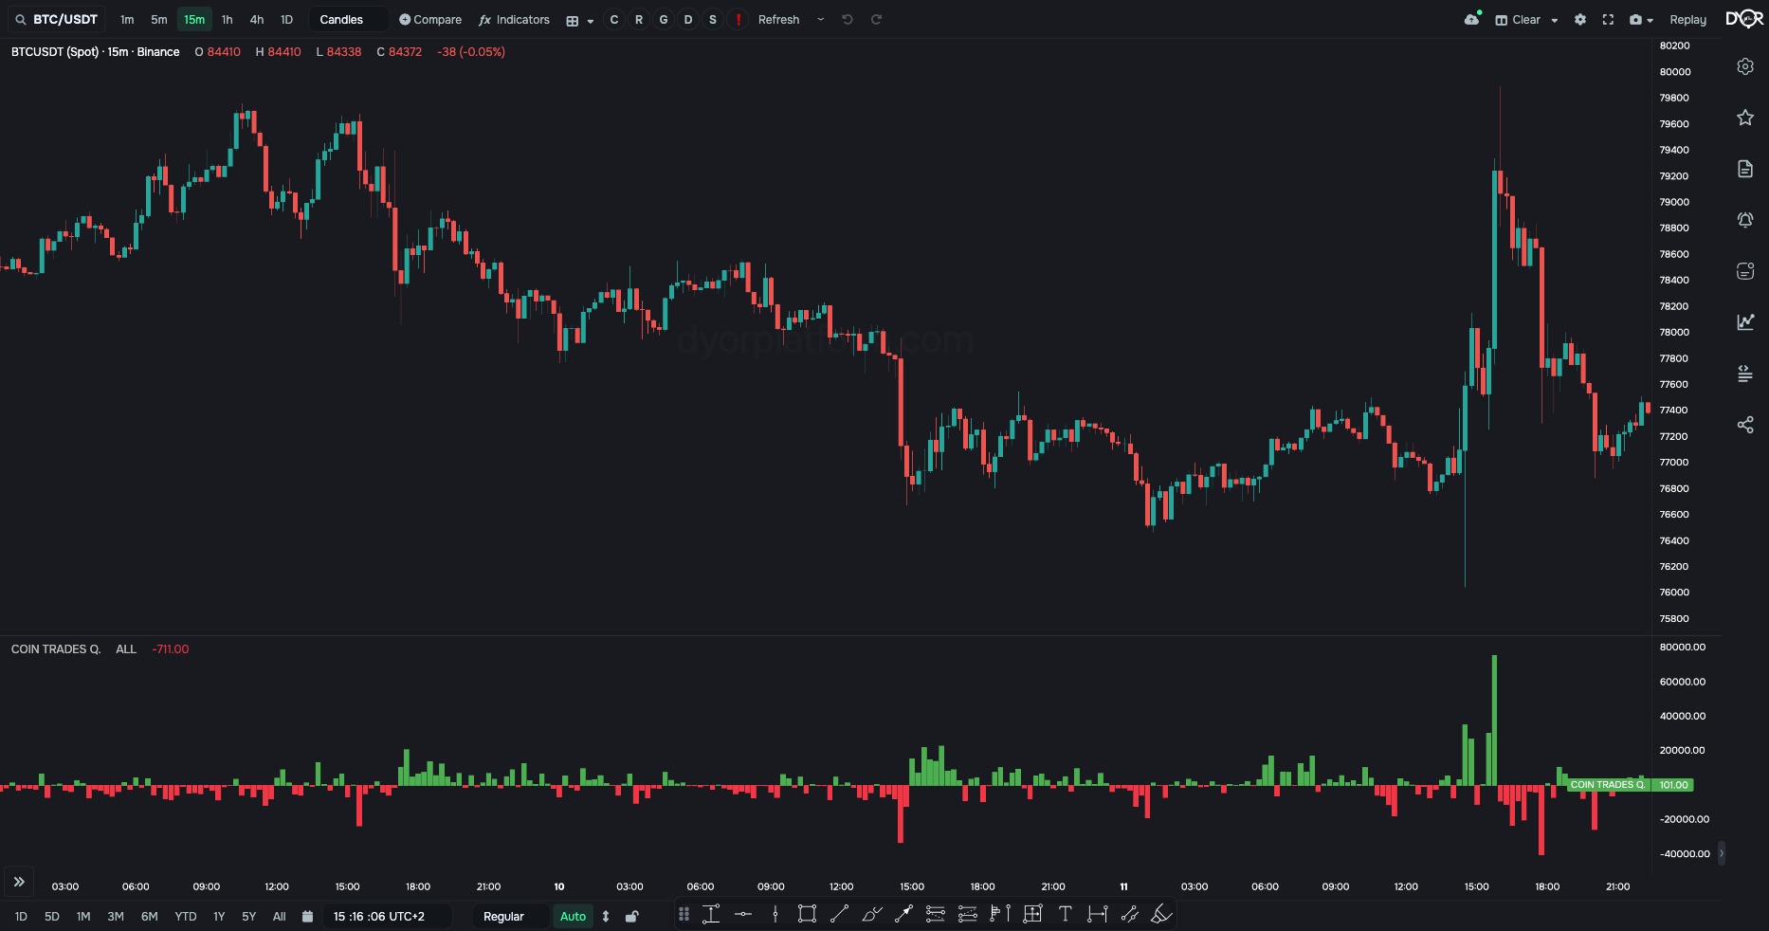The image size is (1769, 931).
Task: Switch to 1D timeframe in top bar
Action: coord(287,20)
